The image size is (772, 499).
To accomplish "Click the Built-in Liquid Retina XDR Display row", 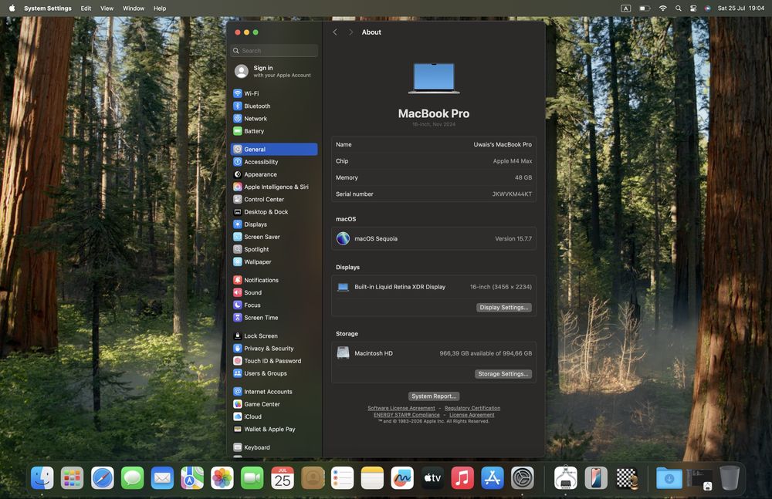I will [x=434, y=287].
